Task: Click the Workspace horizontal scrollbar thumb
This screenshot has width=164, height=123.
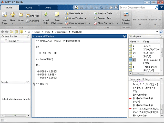Action: pyautogui.click(x=138, y=74)
